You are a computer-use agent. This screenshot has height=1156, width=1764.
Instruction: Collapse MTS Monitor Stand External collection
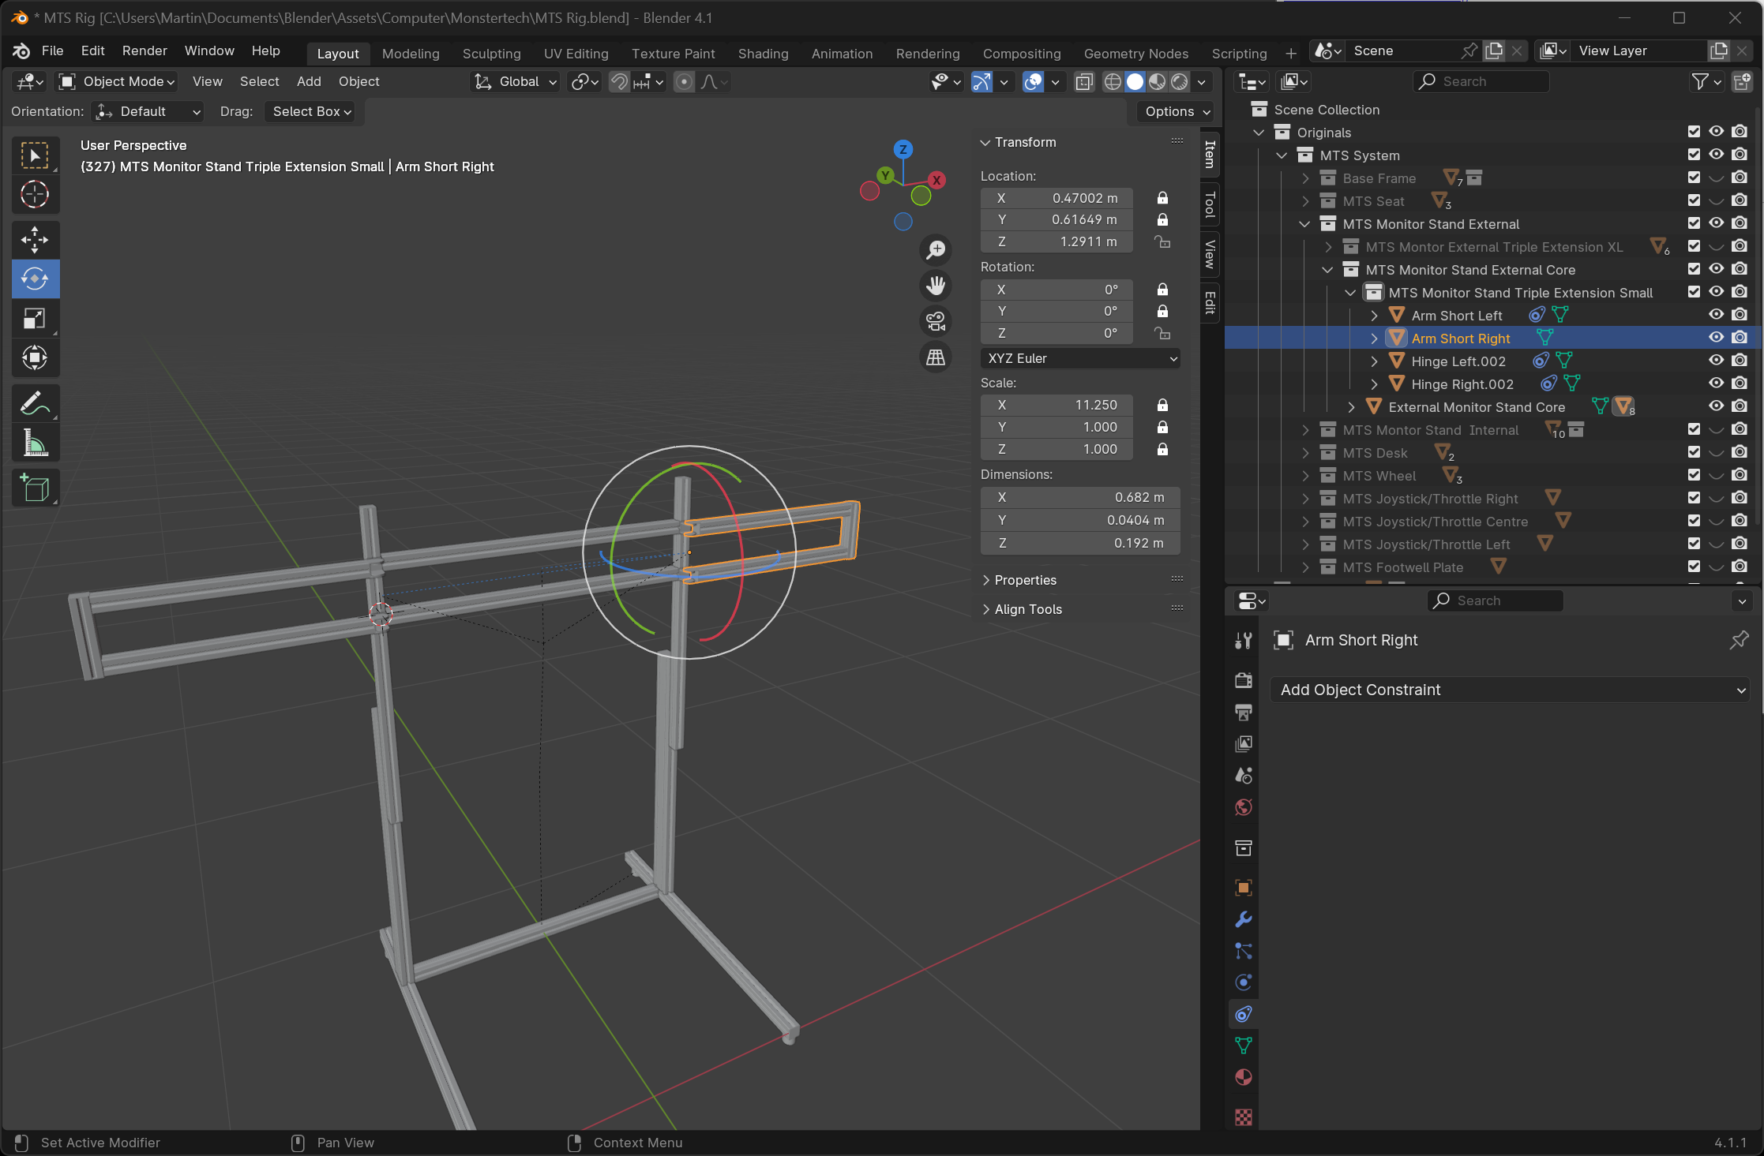click(x=1305, y=224)
